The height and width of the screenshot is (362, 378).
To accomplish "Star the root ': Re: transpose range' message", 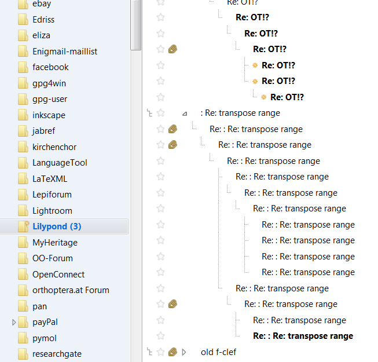I will tap(161, 113).
